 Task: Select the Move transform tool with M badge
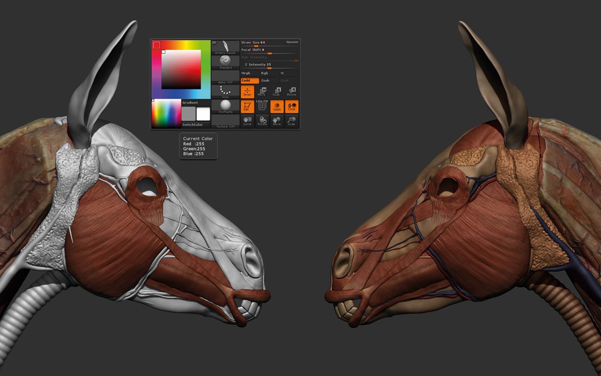[262, 91]
